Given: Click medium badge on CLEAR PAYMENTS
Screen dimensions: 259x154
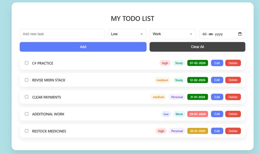Looking at the screenshot, I should 158,97.
